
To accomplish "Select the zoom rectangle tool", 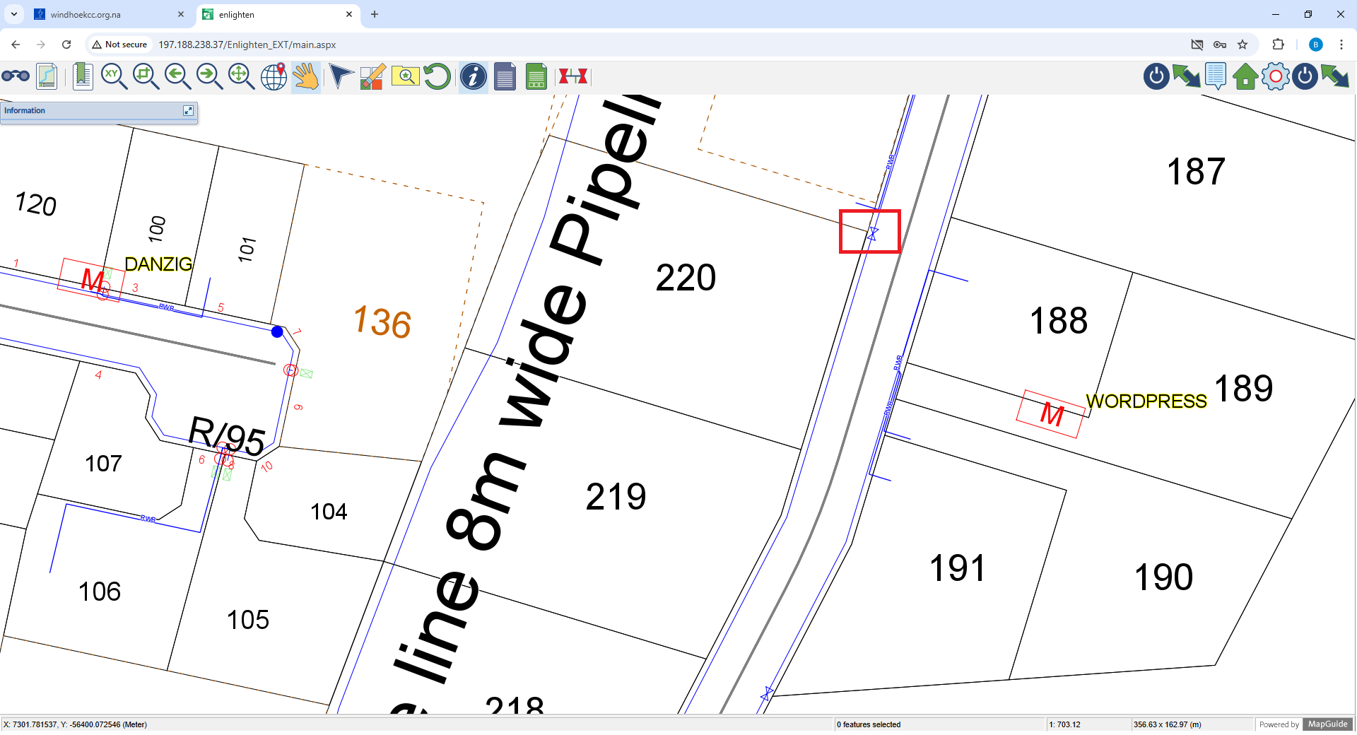I will tap(146, 76).
